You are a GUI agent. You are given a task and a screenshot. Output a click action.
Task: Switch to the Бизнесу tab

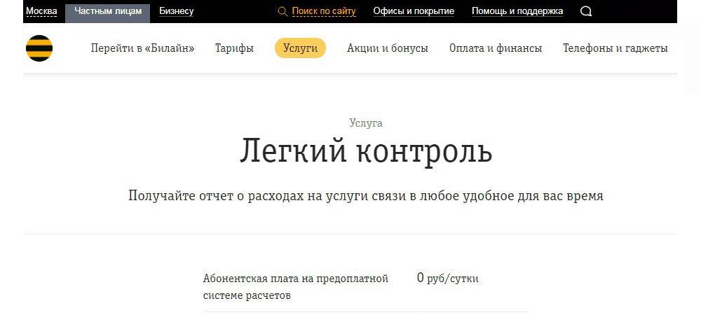click(x=176, y=11)
